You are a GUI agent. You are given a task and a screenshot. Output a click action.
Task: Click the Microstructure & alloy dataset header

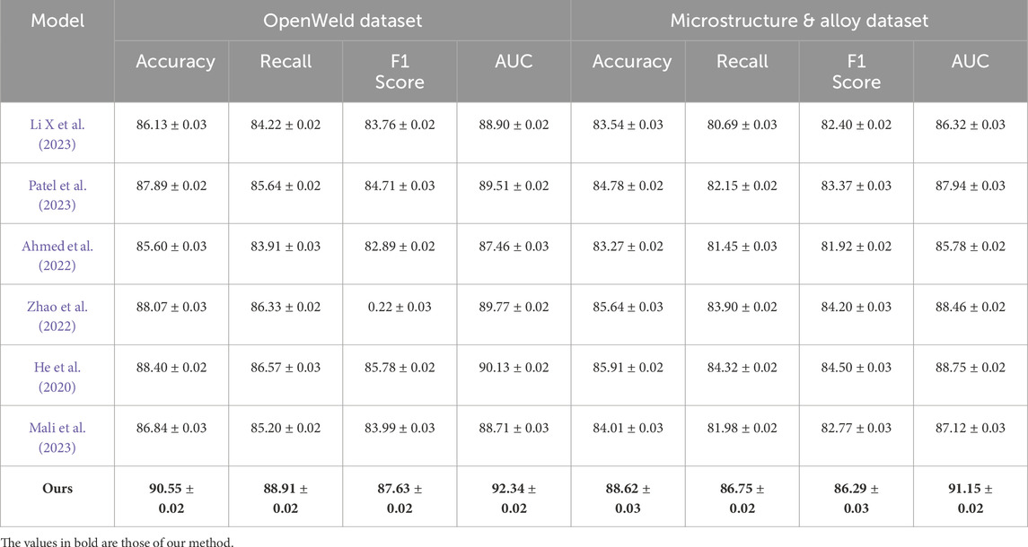(x=799, y=21)
